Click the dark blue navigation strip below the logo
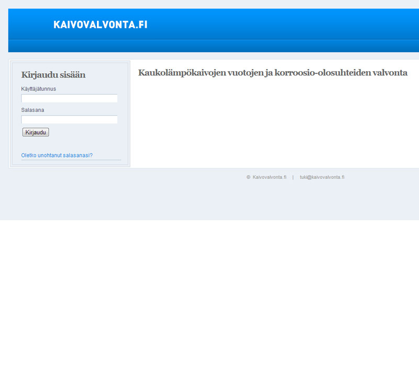Screen dimensions: 419x374 210,46
